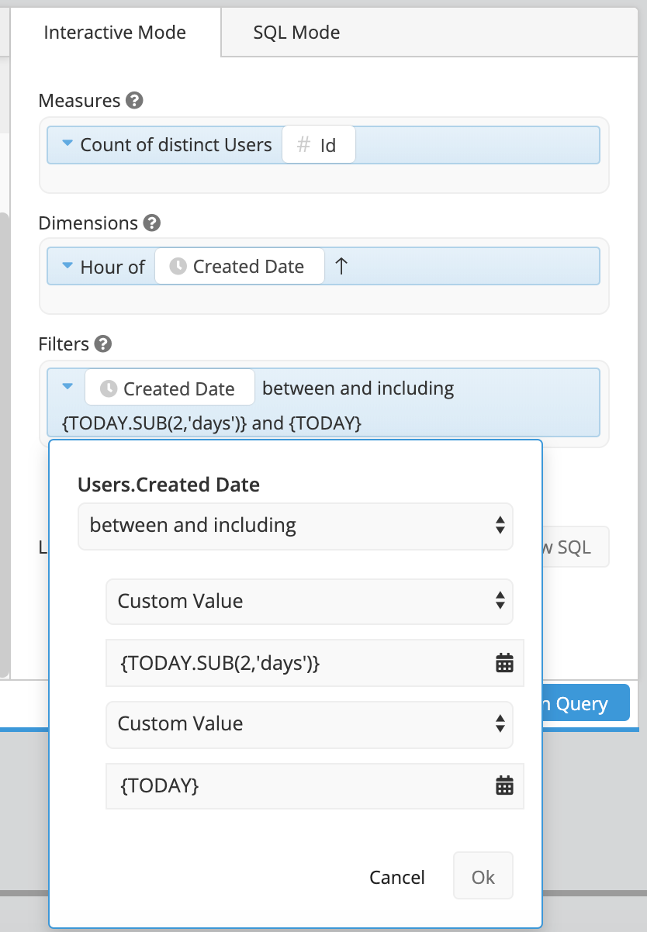The image size is (647, 932).
Task: Open the second Custom Value dropdown
Action: (x=310, y=725)
